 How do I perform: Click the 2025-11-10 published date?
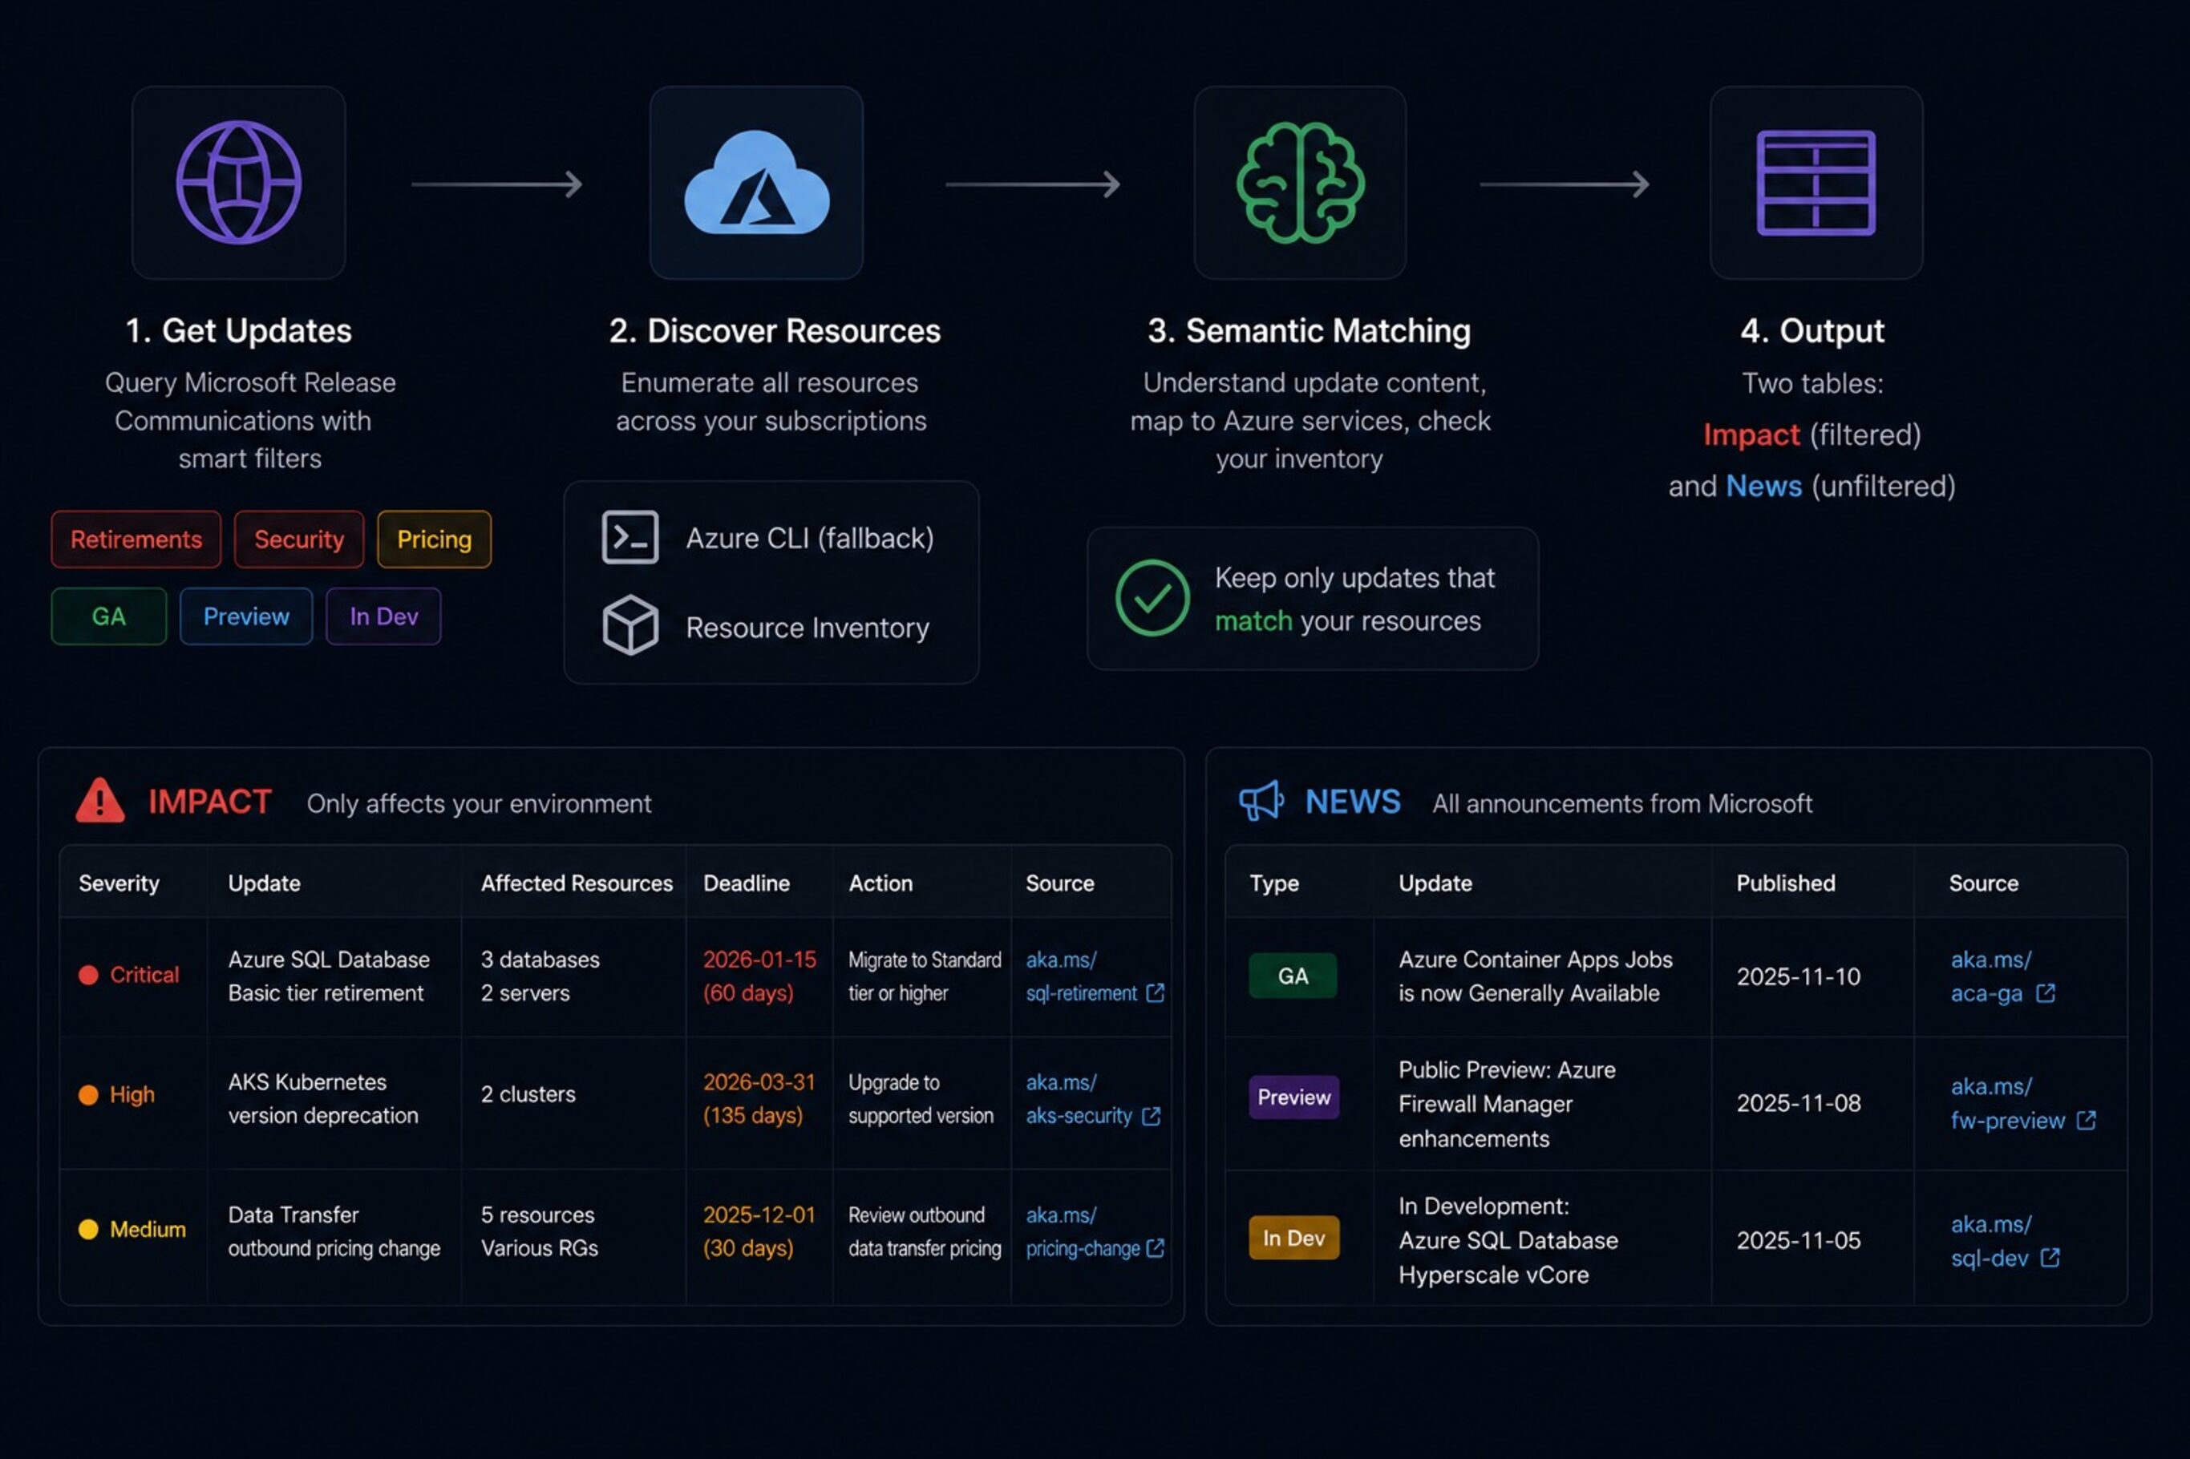coord(1798,976)
